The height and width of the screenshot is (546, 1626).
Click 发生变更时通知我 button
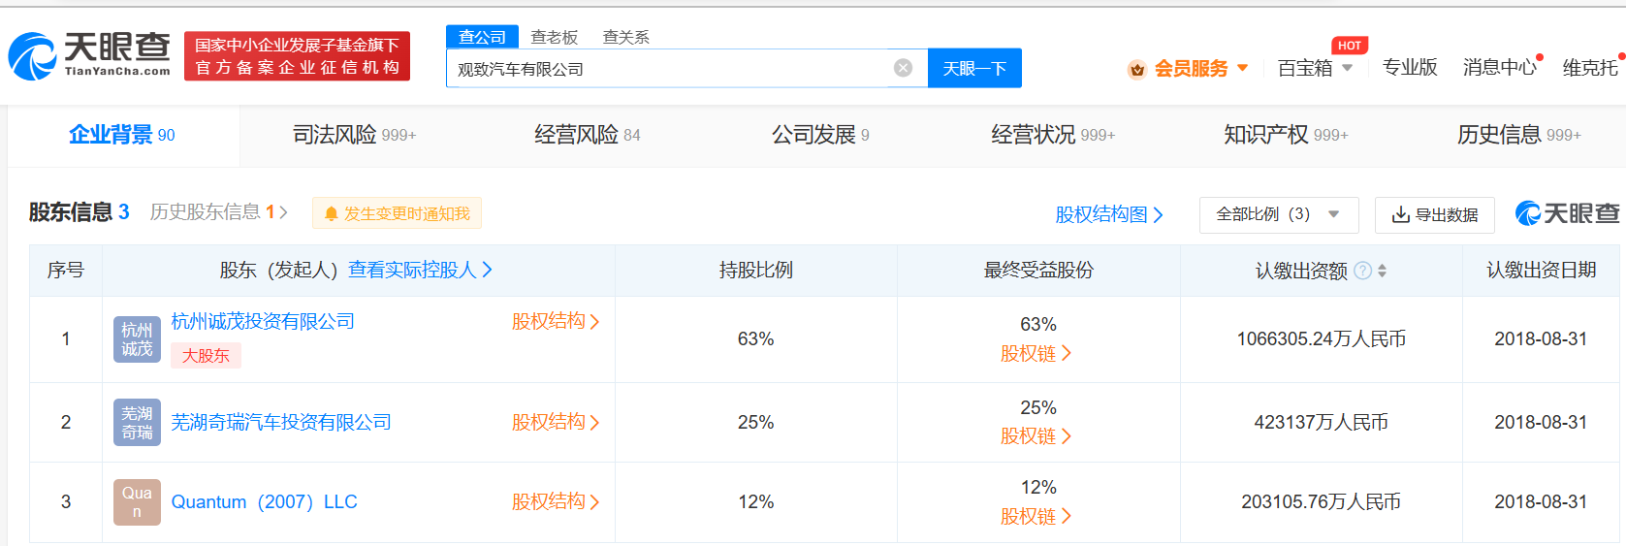coord(397,213)
